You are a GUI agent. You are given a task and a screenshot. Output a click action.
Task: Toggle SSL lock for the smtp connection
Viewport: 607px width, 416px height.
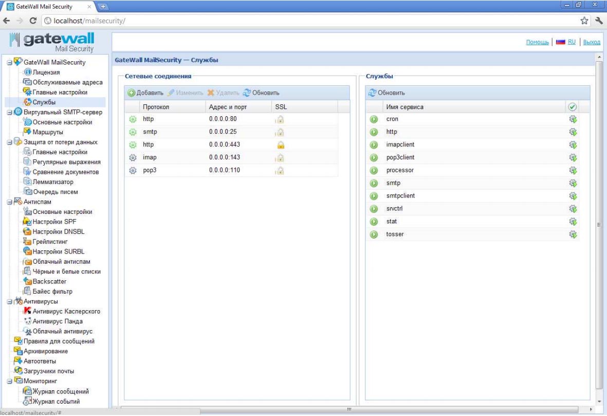[x=280, y=132]
